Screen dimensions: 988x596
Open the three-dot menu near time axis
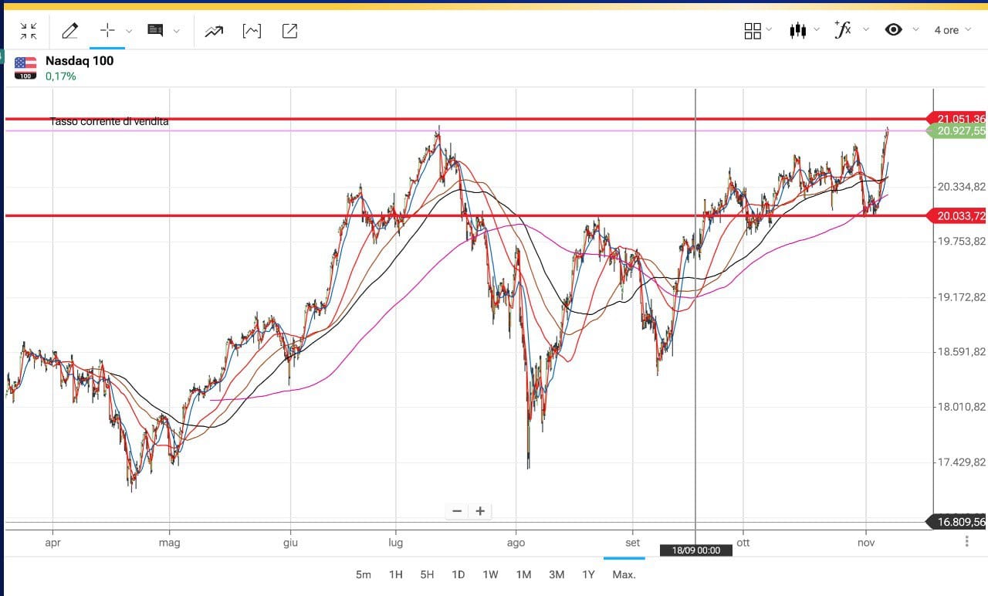point(967,542)
